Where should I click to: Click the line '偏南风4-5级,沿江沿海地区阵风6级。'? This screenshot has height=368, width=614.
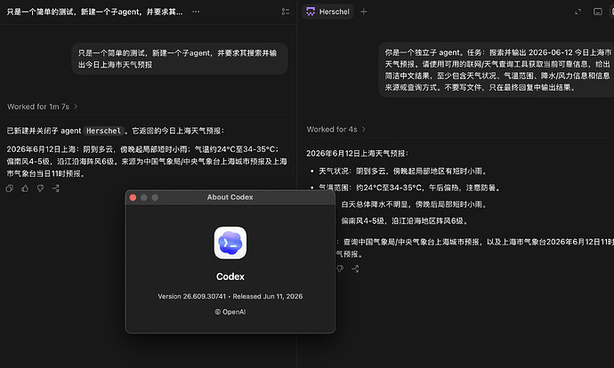(x=405, y=221)
